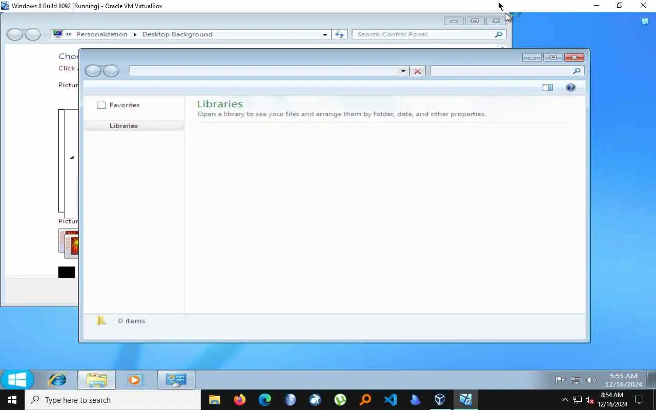
Task: Click the host network tray icon
Action: coord(578,400)
